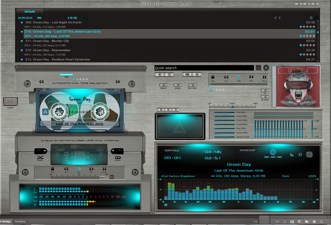Click the spectrum bars icon in the display

pyautogui.click(x=292, y=154)
